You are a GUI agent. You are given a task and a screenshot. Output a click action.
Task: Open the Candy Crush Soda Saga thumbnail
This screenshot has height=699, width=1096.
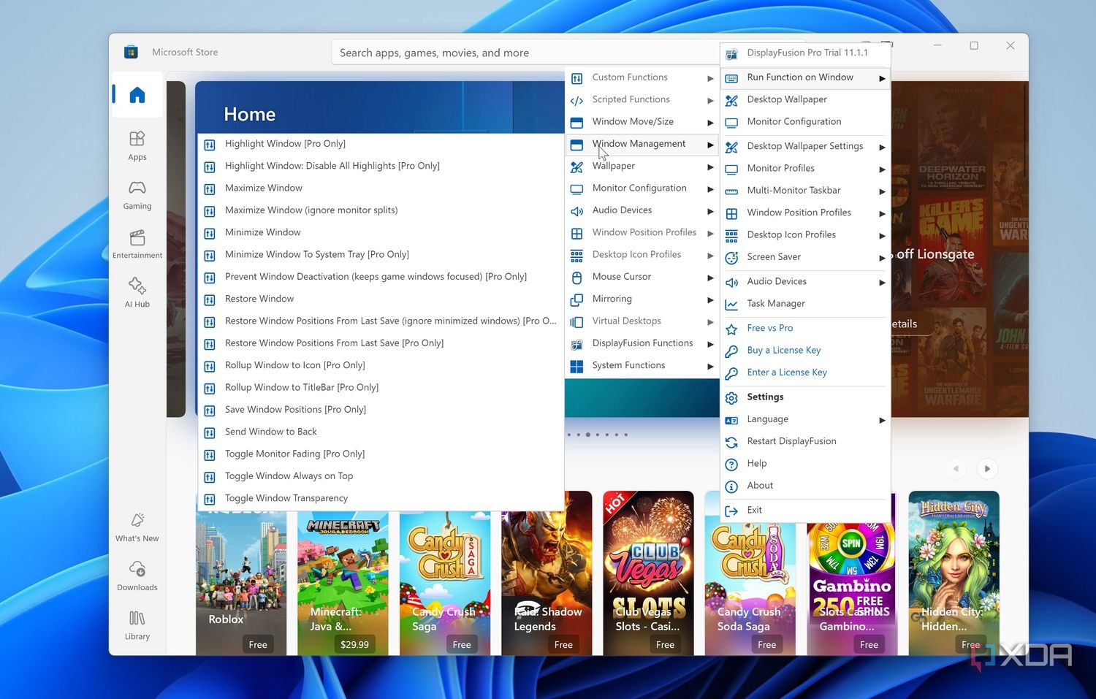pos(750,573)
